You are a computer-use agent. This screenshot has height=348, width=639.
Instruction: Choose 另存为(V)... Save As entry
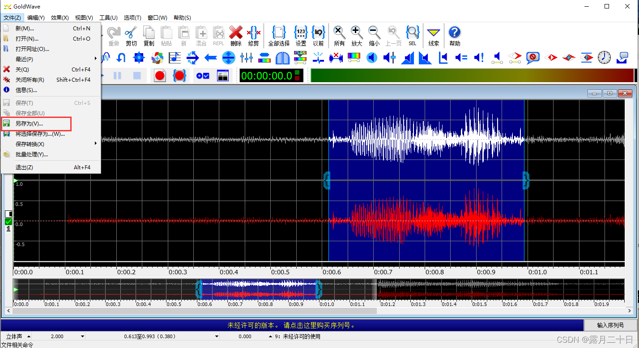click(51, 123)
